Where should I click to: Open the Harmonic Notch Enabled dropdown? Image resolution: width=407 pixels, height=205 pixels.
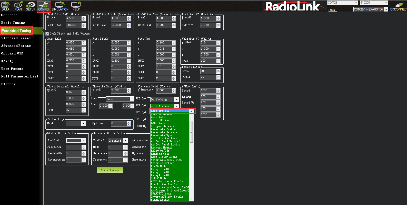125,141
